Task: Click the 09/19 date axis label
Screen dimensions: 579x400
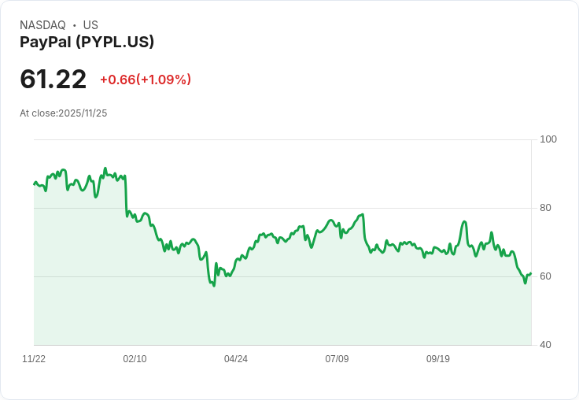Action: [438, 358]
